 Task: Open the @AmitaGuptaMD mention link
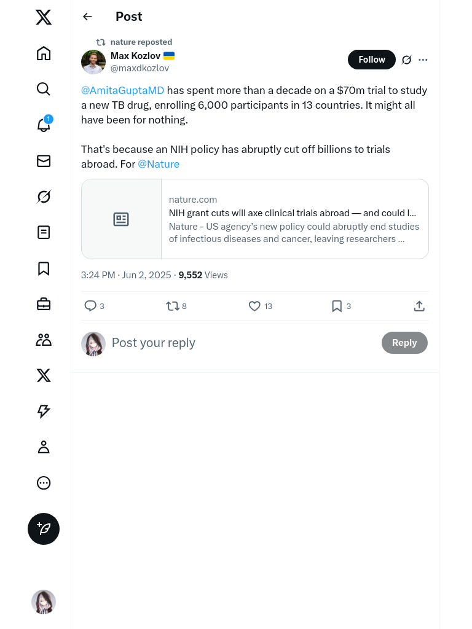click(123, 90)
